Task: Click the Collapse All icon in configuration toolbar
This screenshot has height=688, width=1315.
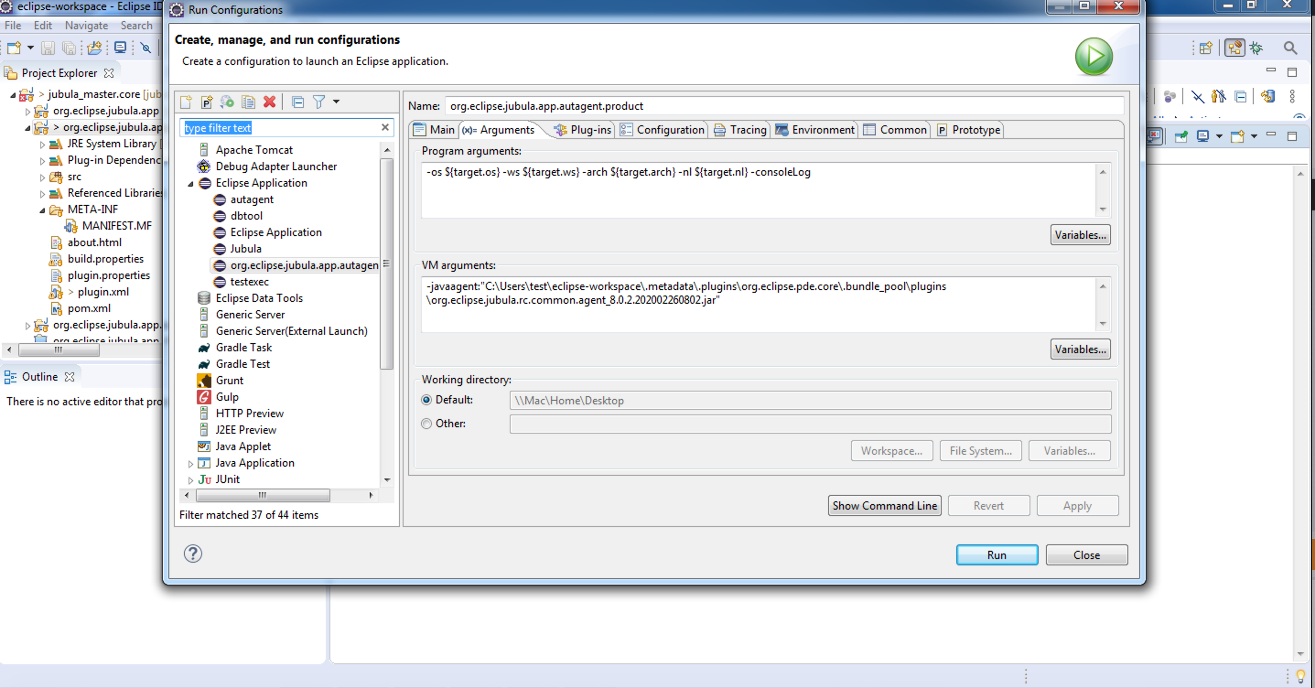Action: tap(298, 102)
